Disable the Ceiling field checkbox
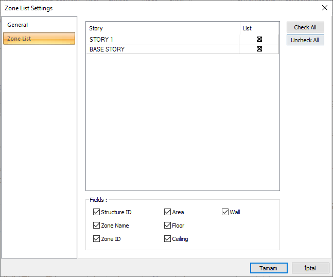Screen dimensions: 333x277 [x=168, y=239]
